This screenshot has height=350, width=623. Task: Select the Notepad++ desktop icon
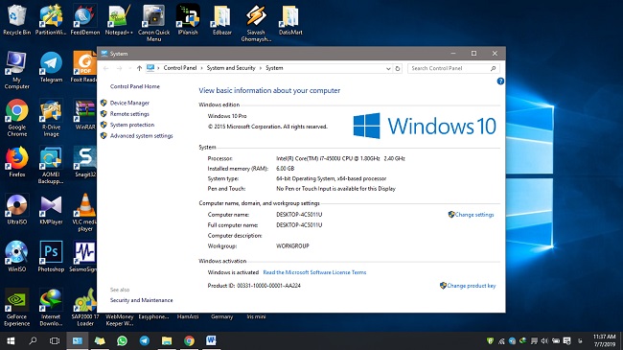[x=119, y=20]
